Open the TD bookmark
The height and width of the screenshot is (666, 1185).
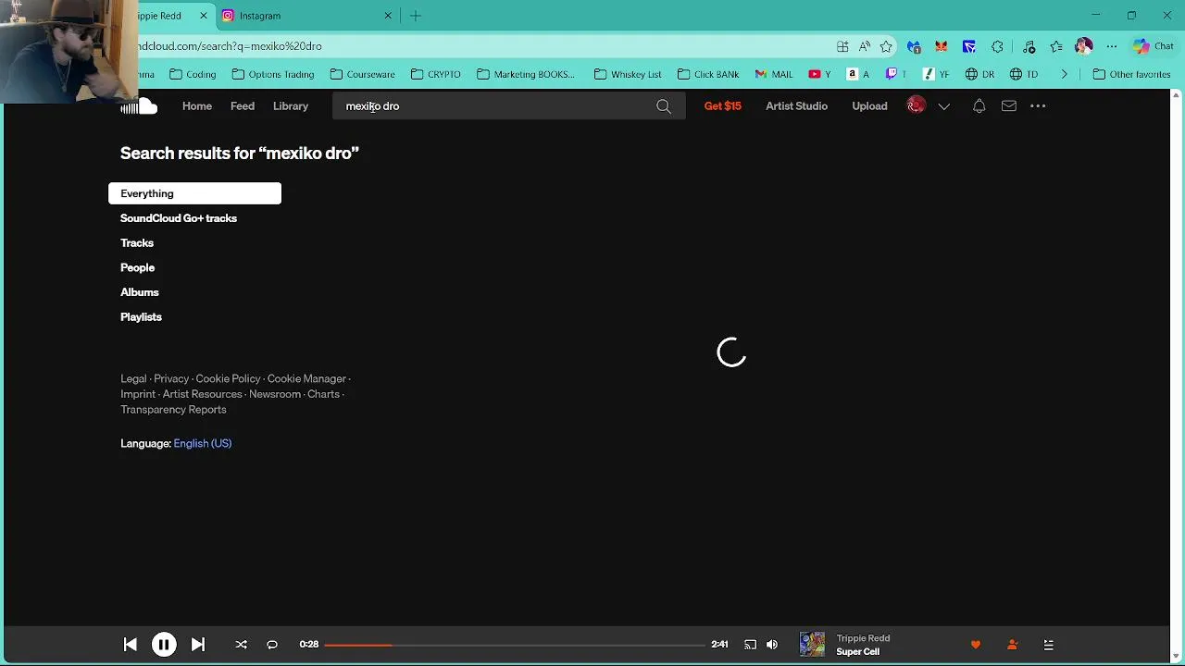pyautogui.click(x=1024, y=74)
